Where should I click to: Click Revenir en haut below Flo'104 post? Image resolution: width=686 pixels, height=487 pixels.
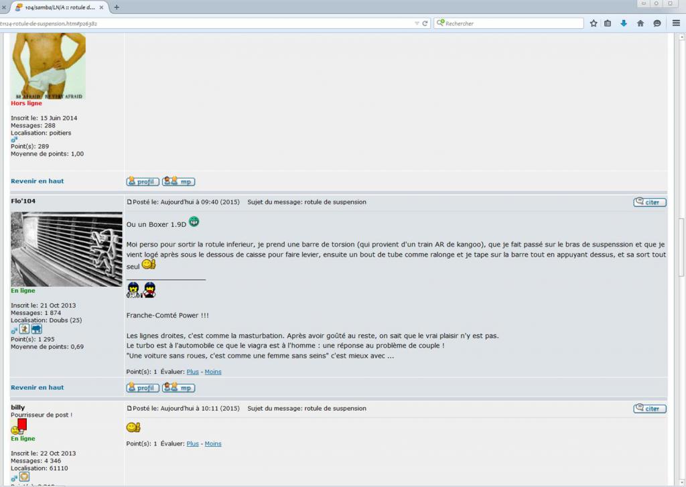pos(38,387)
